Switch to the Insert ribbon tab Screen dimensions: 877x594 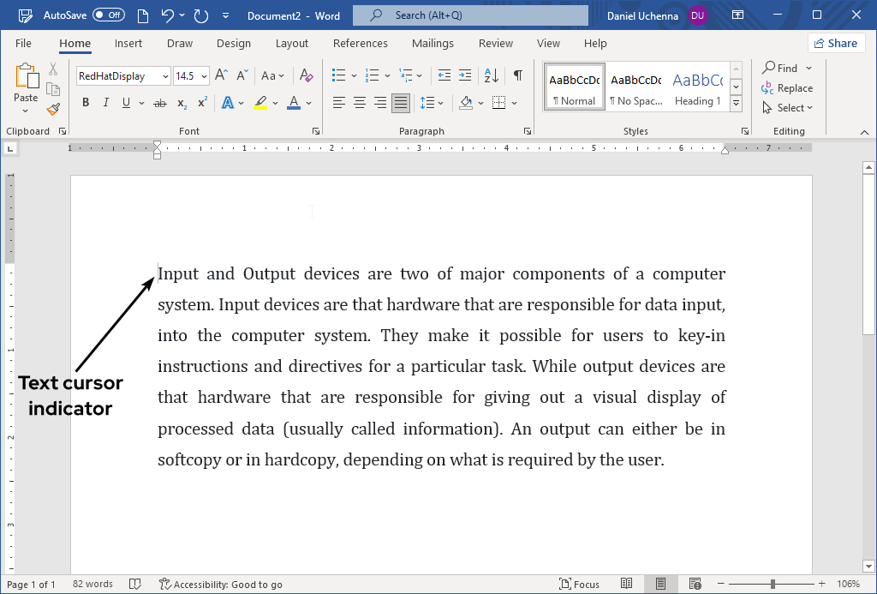pos(128,43)
